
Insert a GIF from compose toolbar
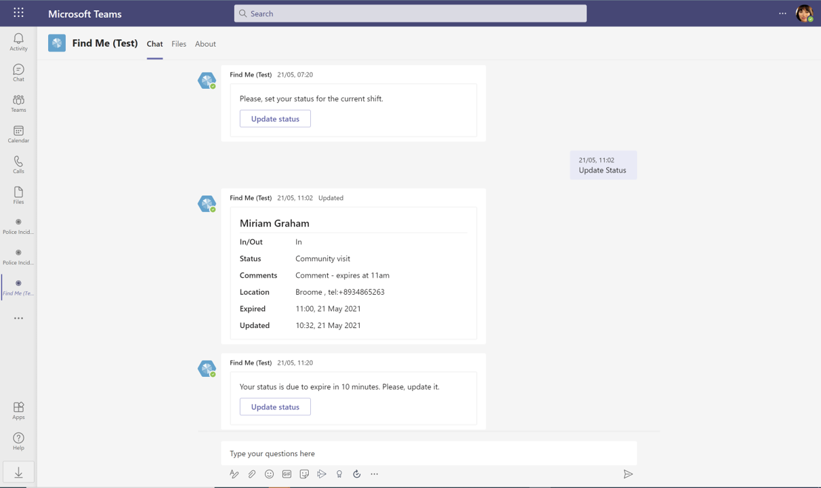click(287, 474)
